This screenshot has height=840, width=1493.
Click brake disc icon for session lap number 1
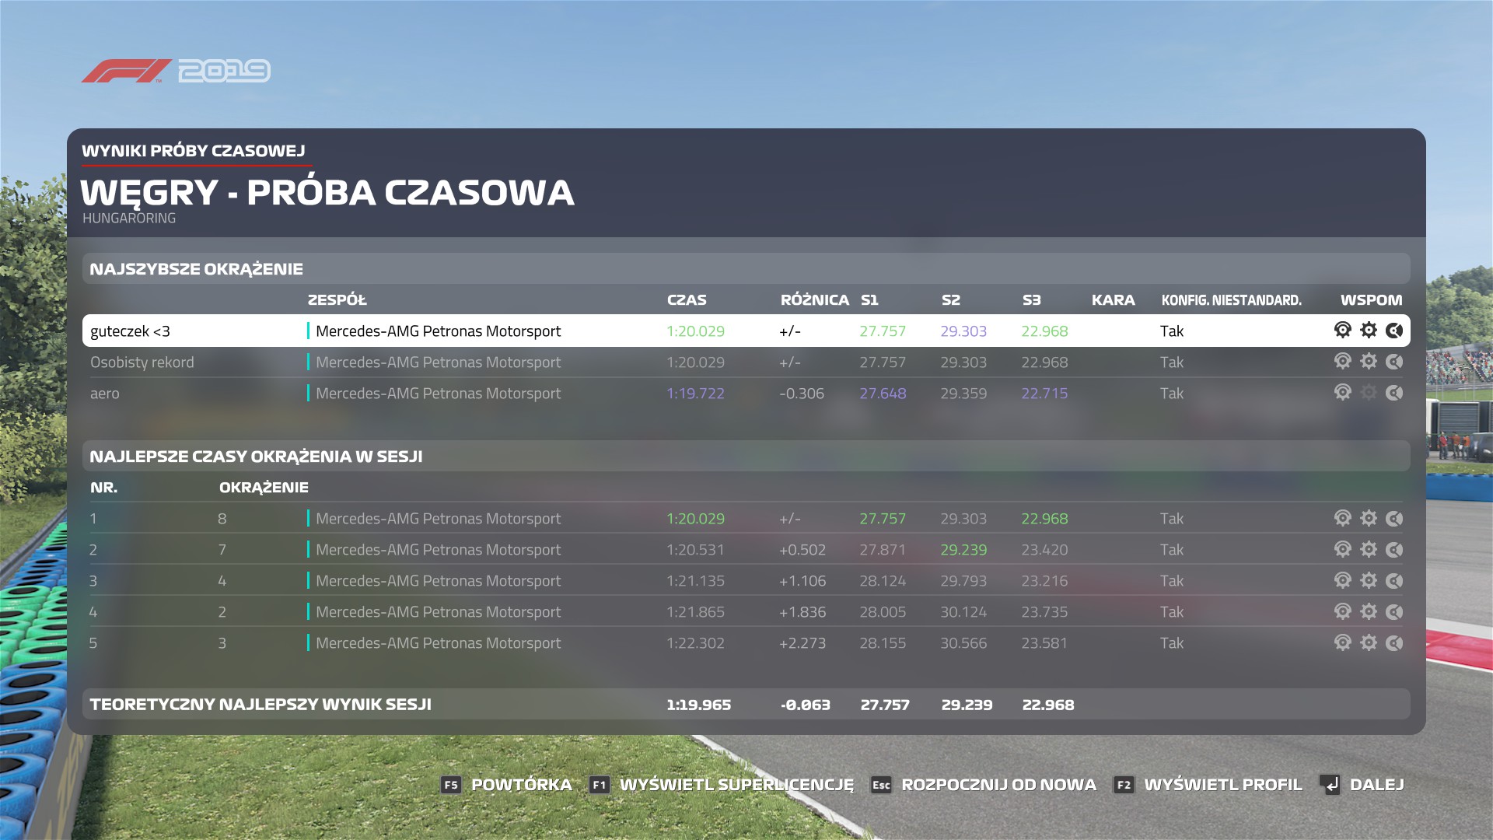click(x=1394, y=518)
